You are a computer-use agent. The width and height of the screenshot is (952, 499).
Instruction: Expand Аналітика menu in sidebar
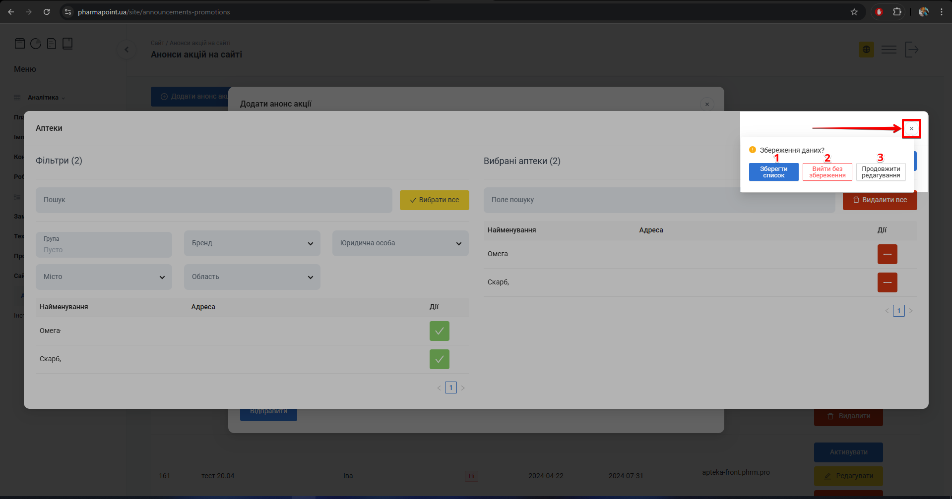pos(46,98)
